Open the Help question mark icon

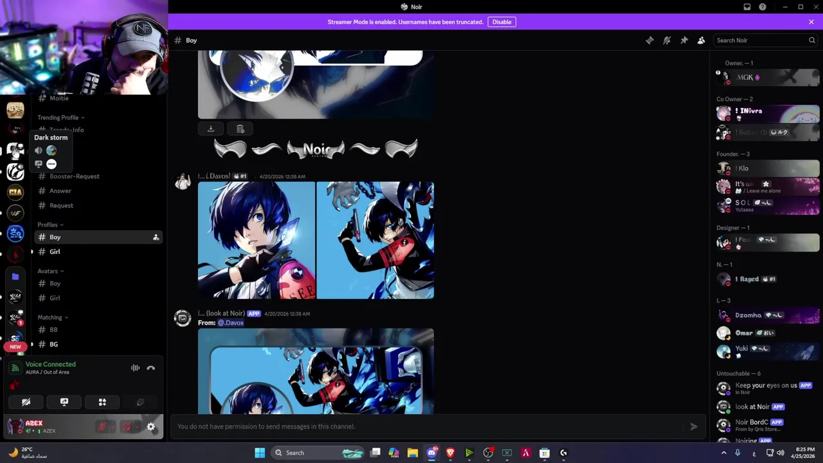point(763,7)
